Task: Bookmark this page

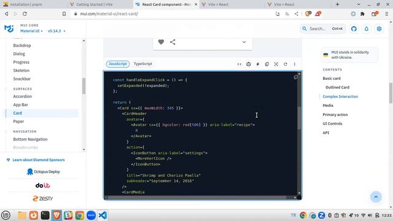Action: [64, 14]
